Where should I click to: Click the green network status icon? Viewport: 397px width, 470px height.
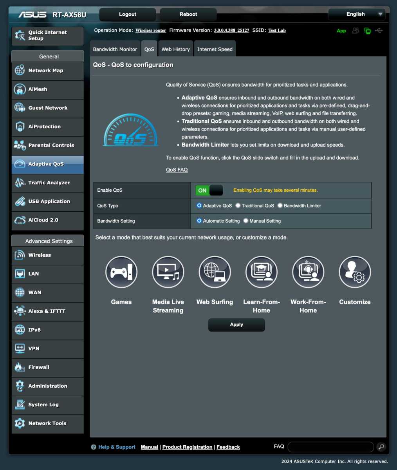(x=367, y=31)
